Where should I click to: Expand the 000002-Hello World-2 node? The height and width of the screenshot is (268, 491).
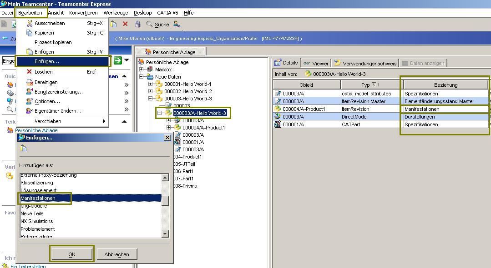click(x=150, y=91)
